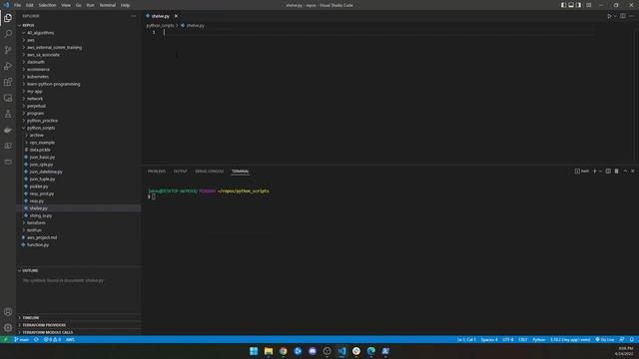Expand the archive subfolder
The height and width of the screenshot is (359, 639).
[36, 136]
